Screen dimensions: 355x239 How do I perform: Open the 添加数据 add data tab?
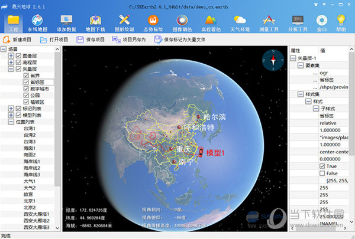pos(66,23)
